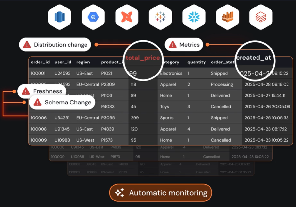Click product id P1103 cell

click(107, 95)
